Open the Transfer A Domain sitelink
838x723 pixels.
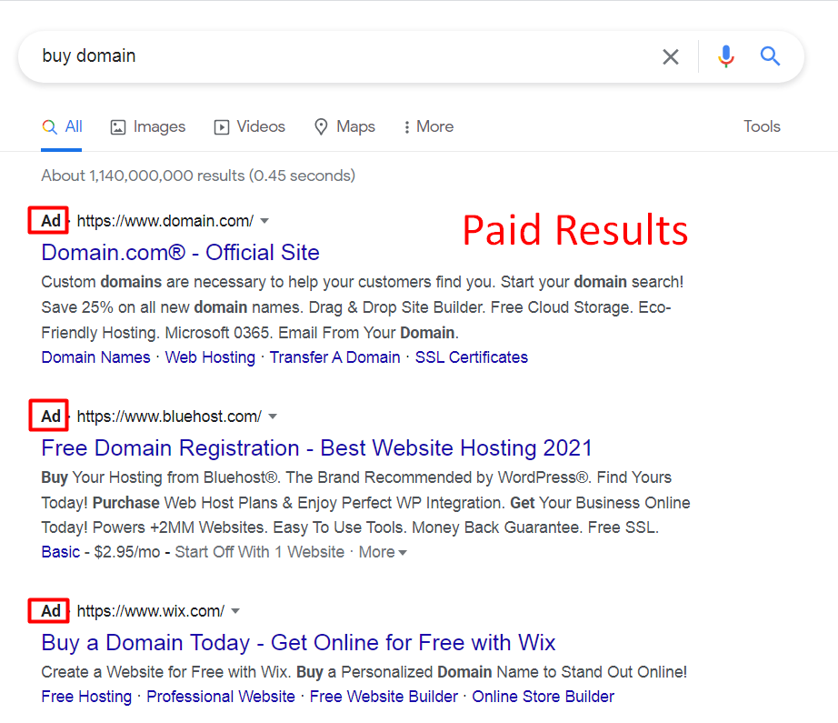point(335,357)
